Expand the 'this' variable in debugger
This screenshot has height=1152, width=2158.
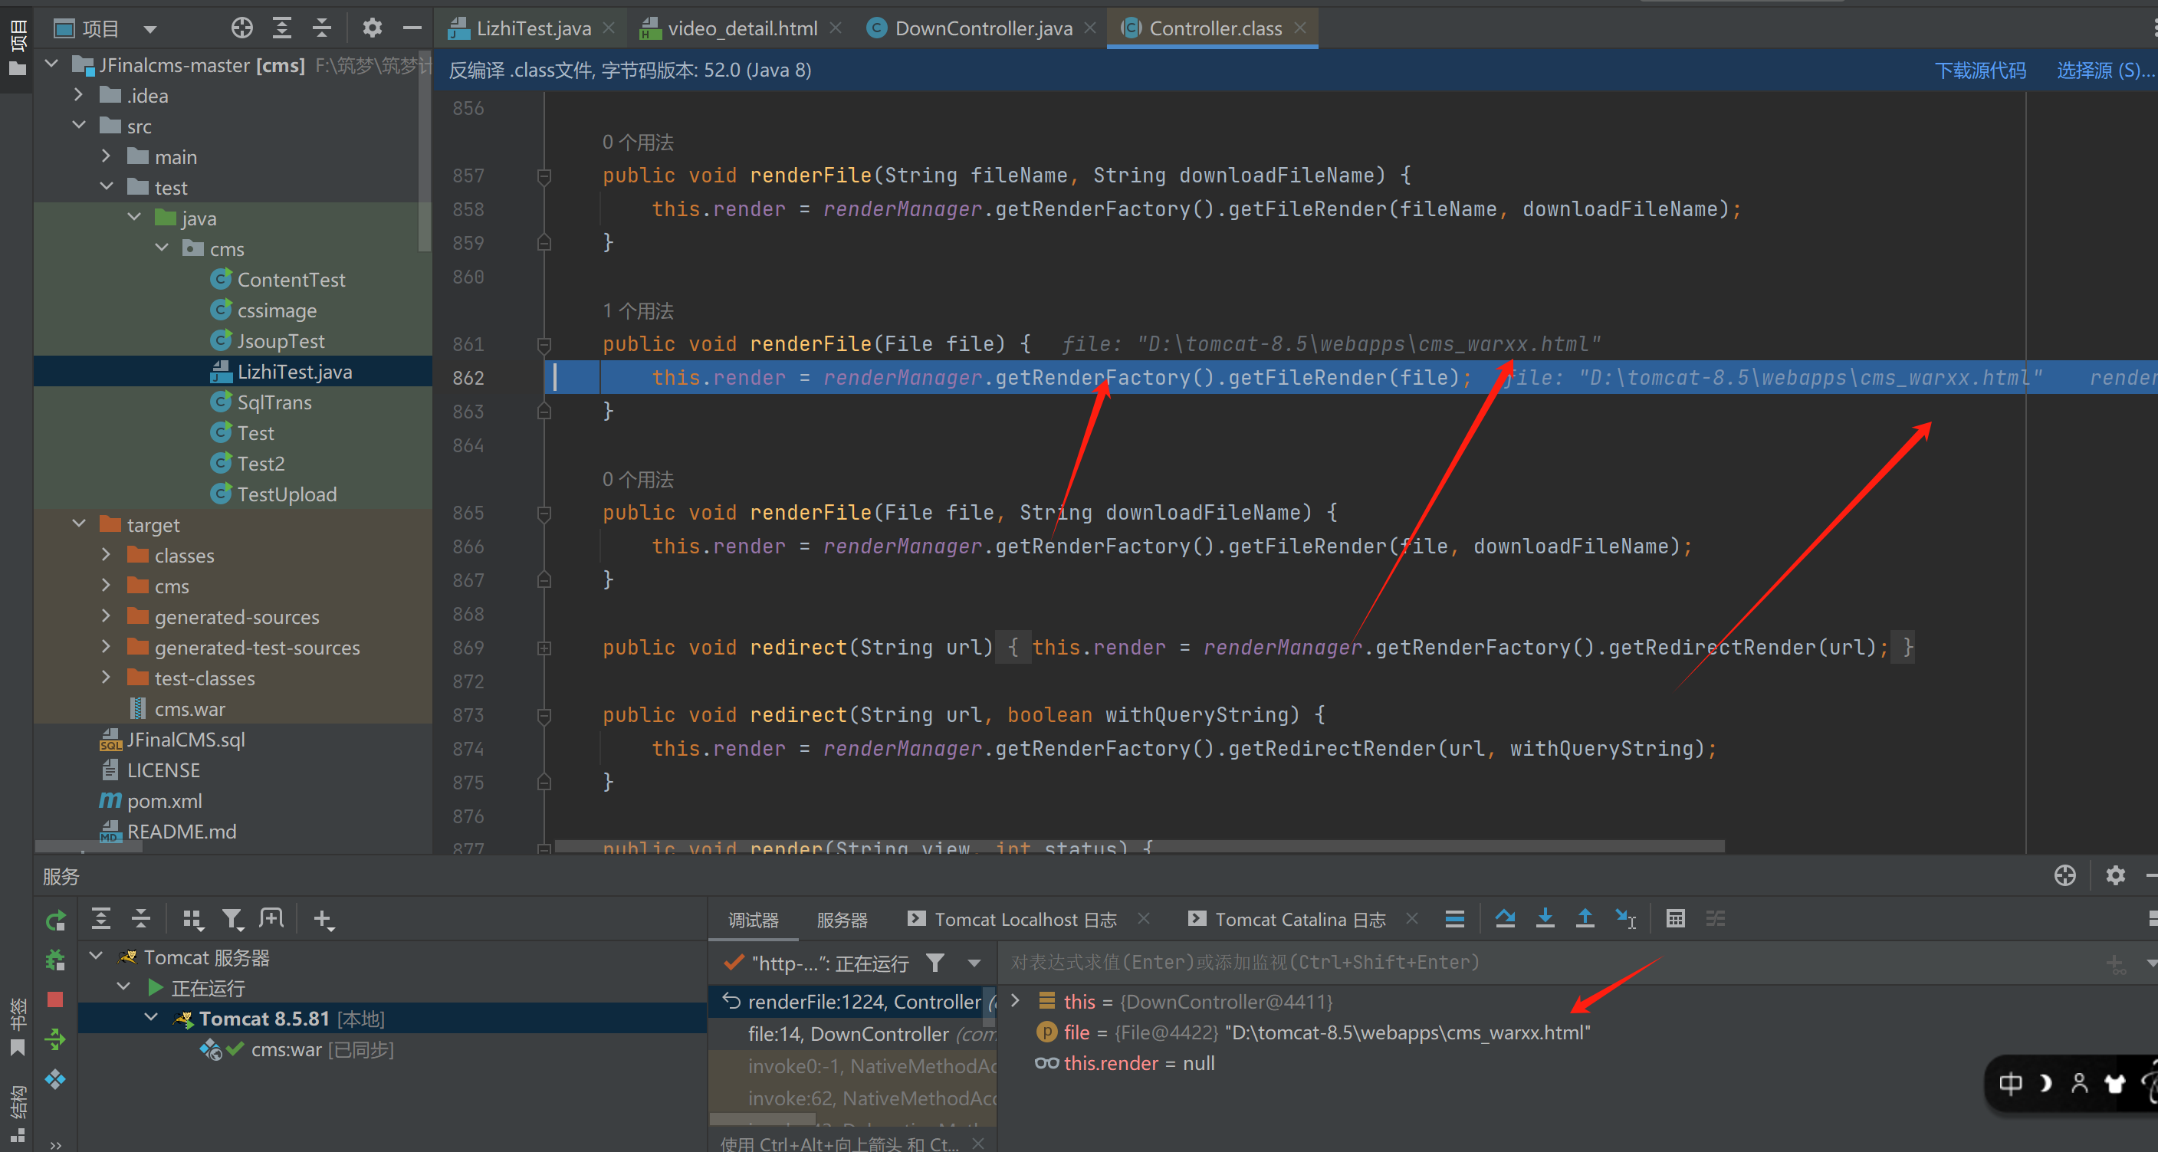(x=1015, y=1000)
